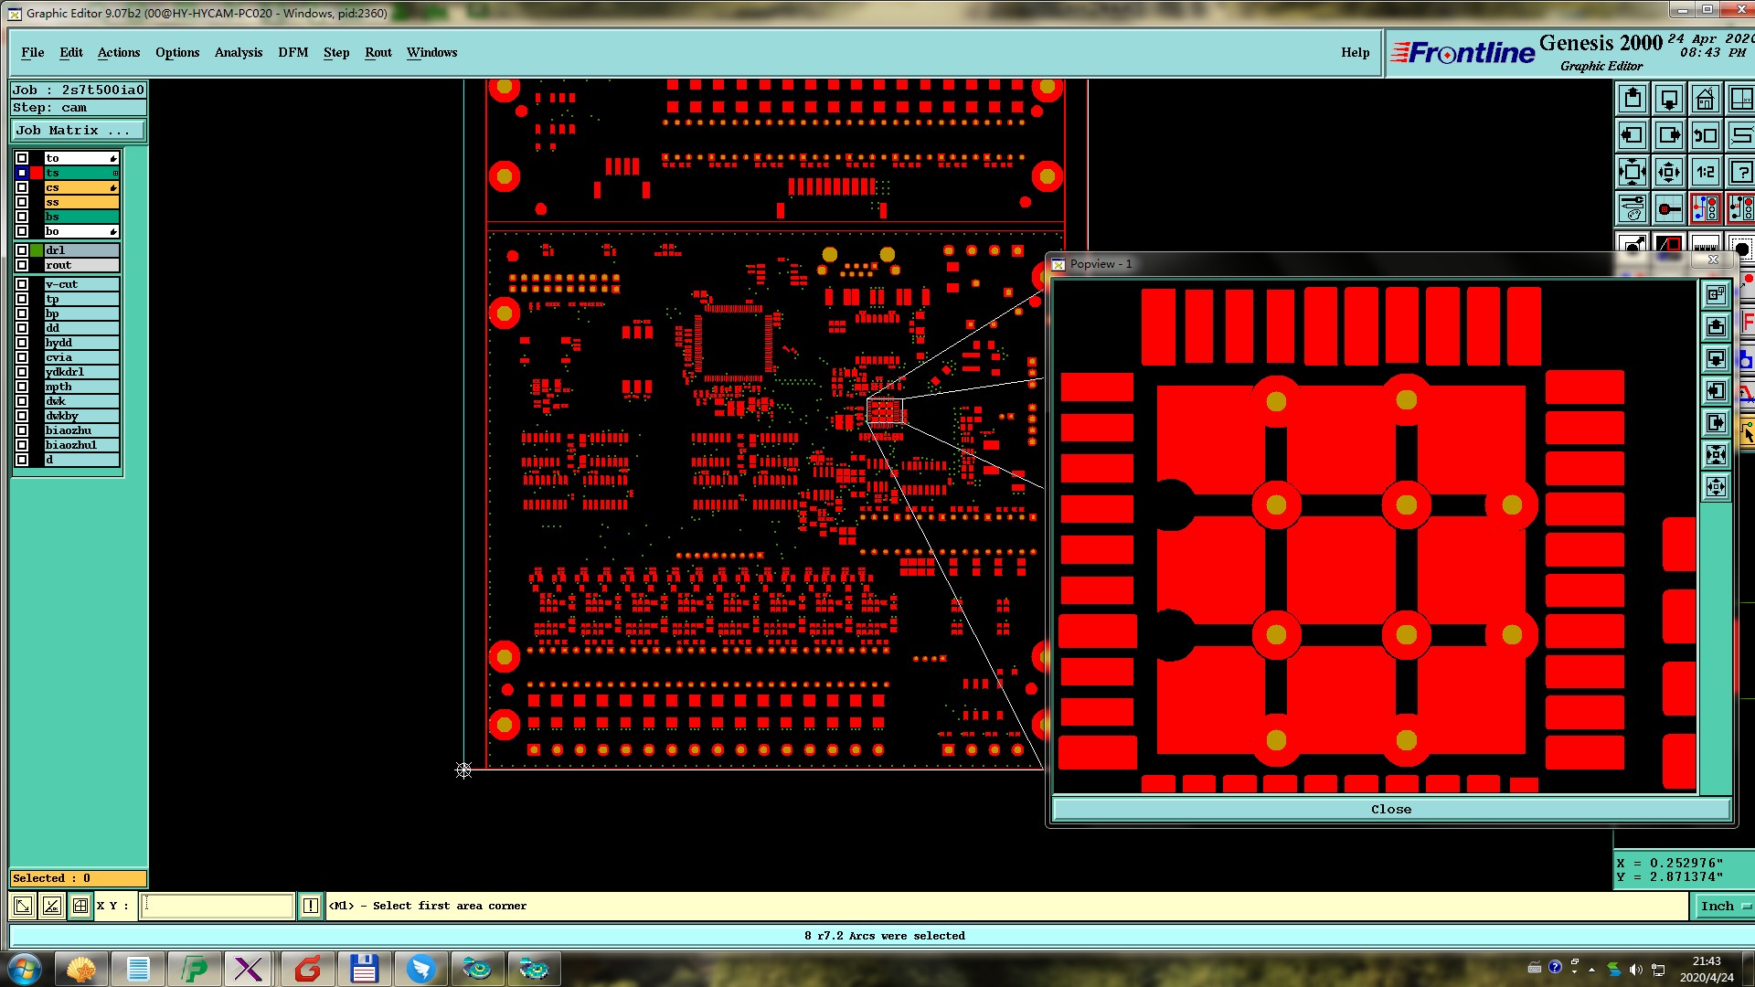Screen dimensions: 1755x987
Task: Click the 1:2 zoom scale icon
Action: coord(1705,172)
